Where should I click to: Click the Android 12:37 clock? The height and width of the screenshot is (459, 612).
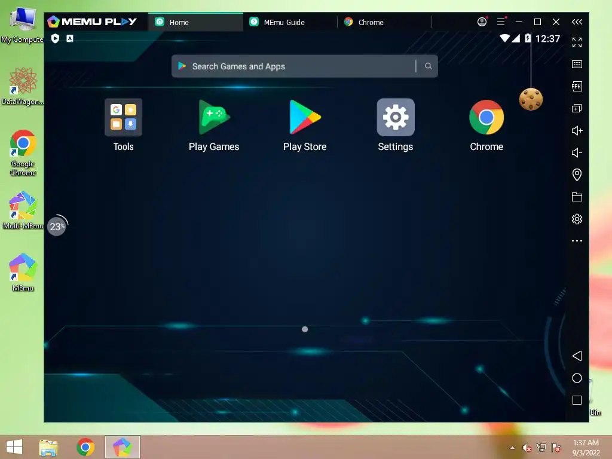coord(547,38)
